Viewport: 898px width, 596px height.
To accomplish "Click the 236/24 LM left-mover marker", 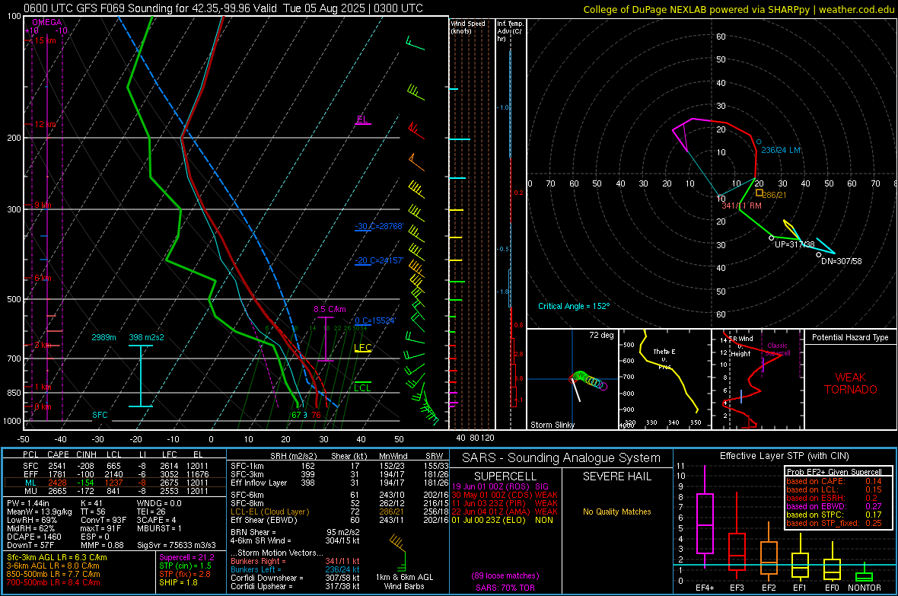I will tap(759, 142).
